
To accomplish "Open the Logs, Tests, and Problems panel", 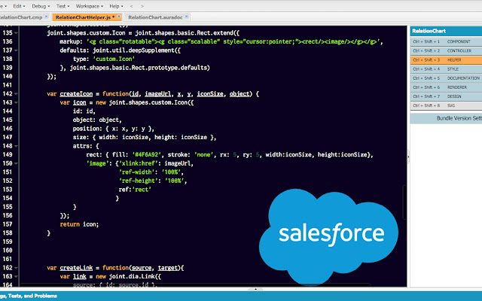I will (x=29, y=296).
